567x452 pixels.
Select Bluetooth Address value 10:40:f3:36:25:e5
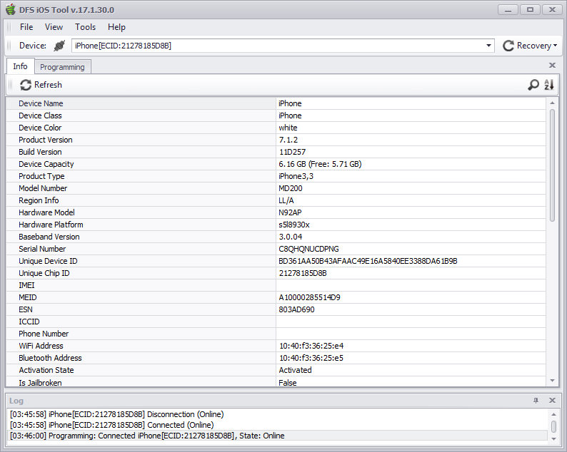click(311, 358)
